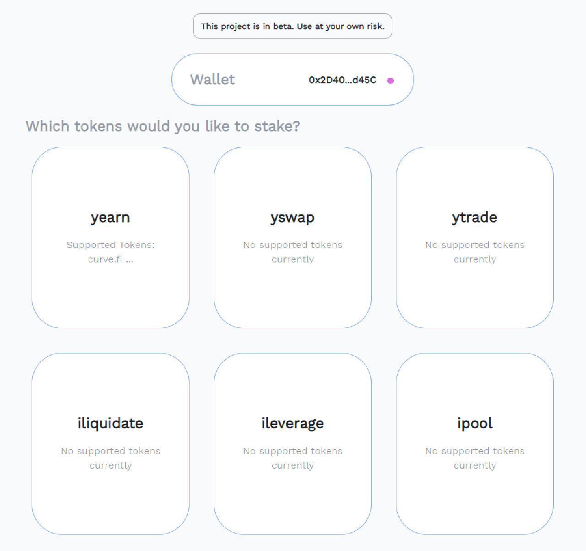Open the ileverage protocol card
The height and width of the screenshot is (551, 586).
(293, 444)
